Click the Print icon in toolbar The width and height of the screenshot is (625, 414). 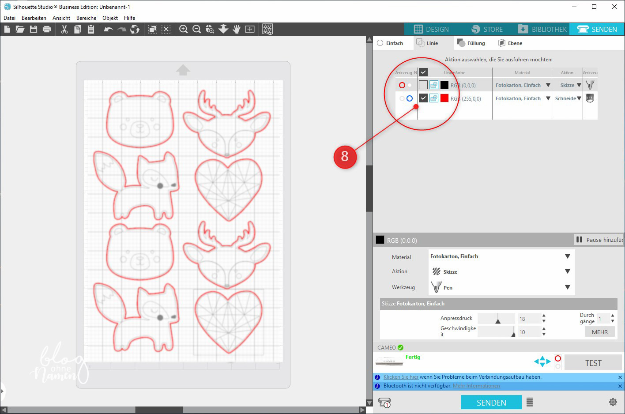click(47, 29)
